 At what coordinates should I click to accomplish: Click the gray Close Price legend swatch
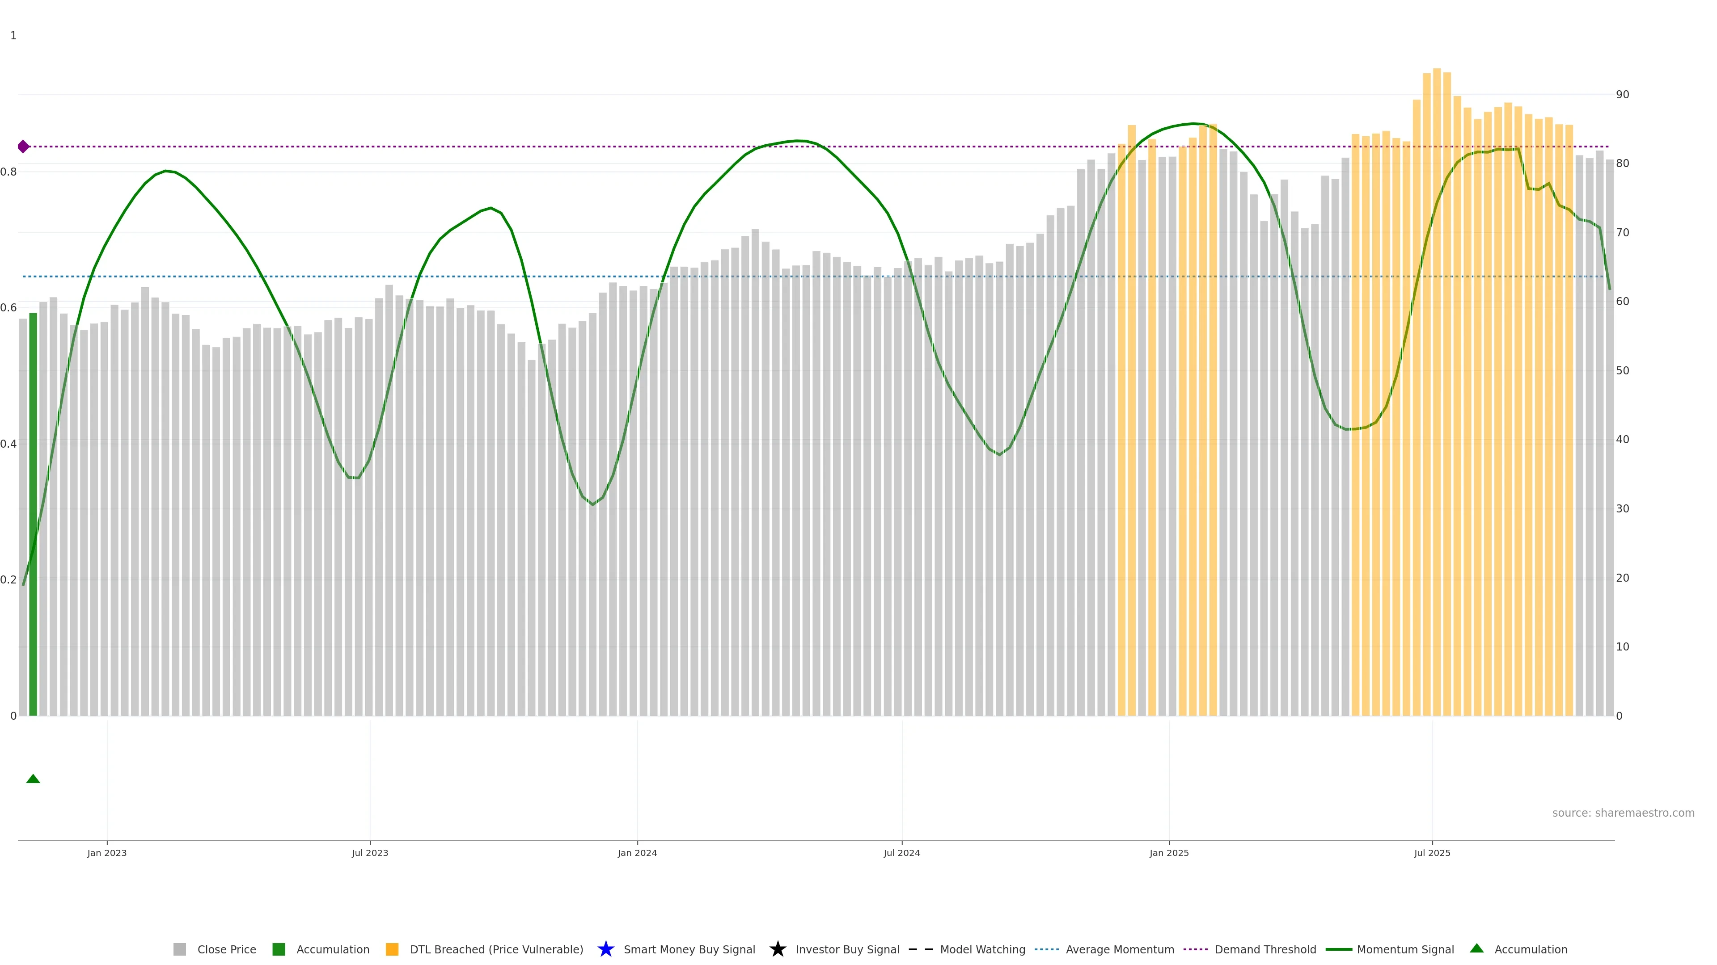(x=179, y=949)
